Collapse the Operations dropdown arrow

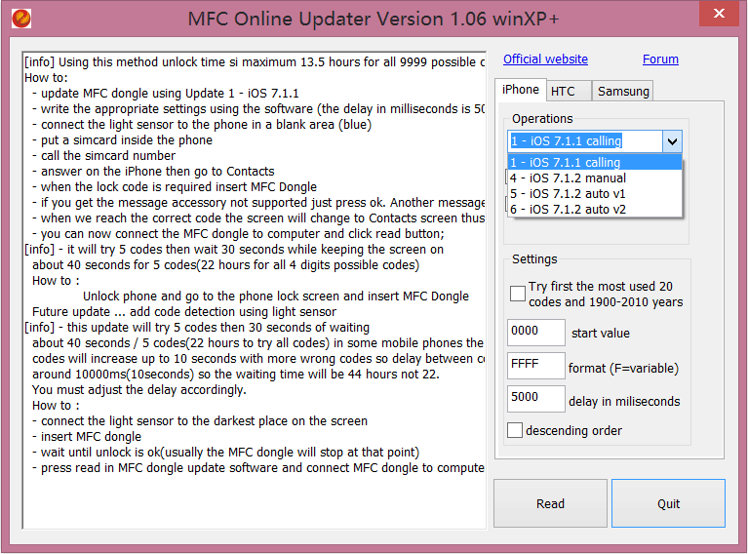672,141
